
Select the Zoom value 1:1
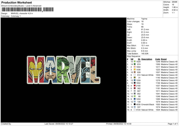[x=173, y=12]
